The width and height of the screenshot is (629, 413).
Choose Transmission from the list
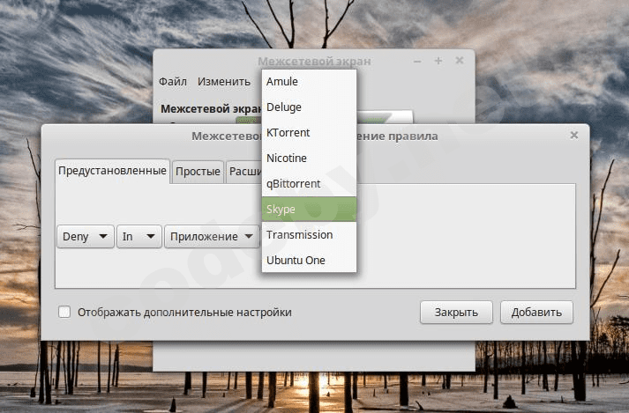coord(309,235)
